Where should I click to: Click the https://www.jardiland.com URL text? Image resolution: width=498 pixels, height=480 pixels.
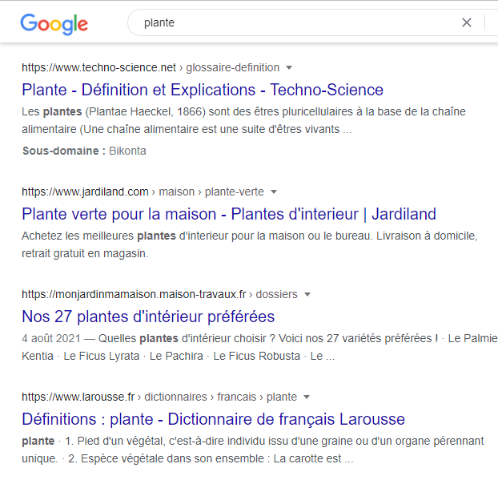tap(85, 192)
